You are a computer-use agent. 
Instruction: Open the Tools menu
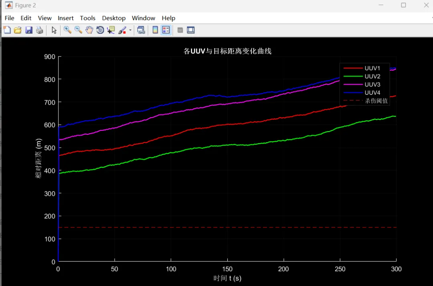tap(87, 18)
